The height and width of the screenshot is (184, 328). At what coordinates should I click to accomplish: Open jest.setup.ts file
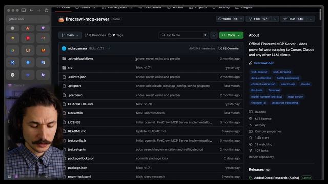pyautogui.click(x=77, y=150)
